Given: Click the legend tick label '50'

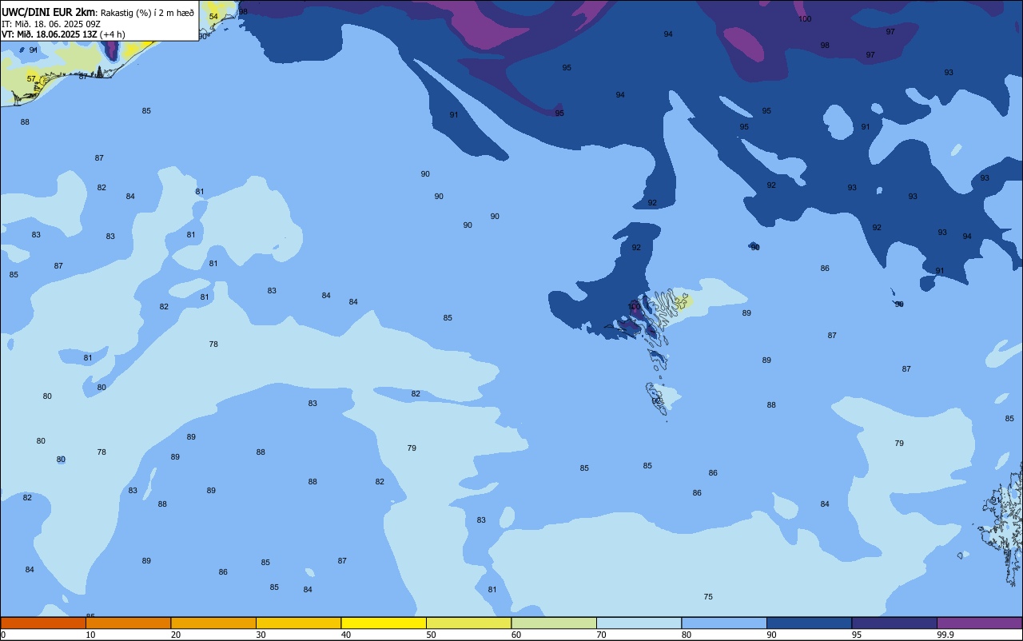Looking at the screenshot, I should coord(431,635).
